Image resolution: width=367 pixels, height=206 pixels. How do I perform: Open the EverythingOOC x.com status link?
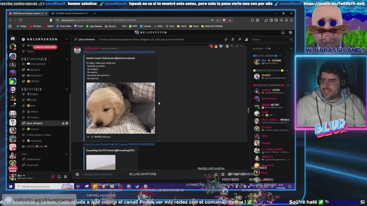pyautogui.click(x=119, y=144)
